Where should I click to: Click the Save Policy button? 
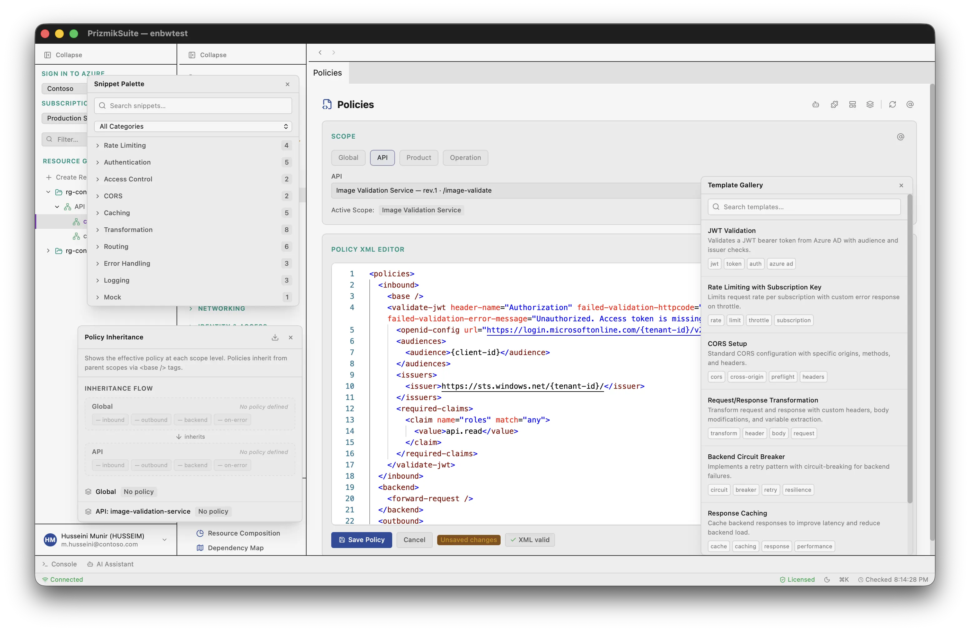point(362,540)
